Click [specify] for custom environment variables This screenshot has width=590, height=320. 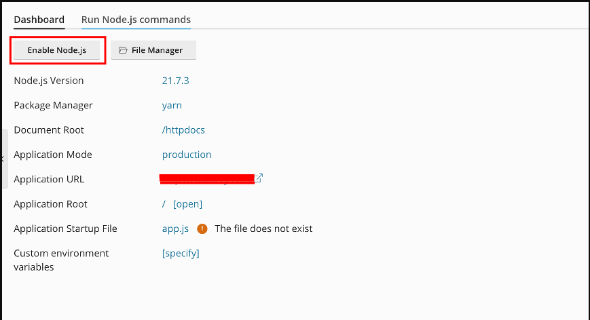[x=181, y=253]
